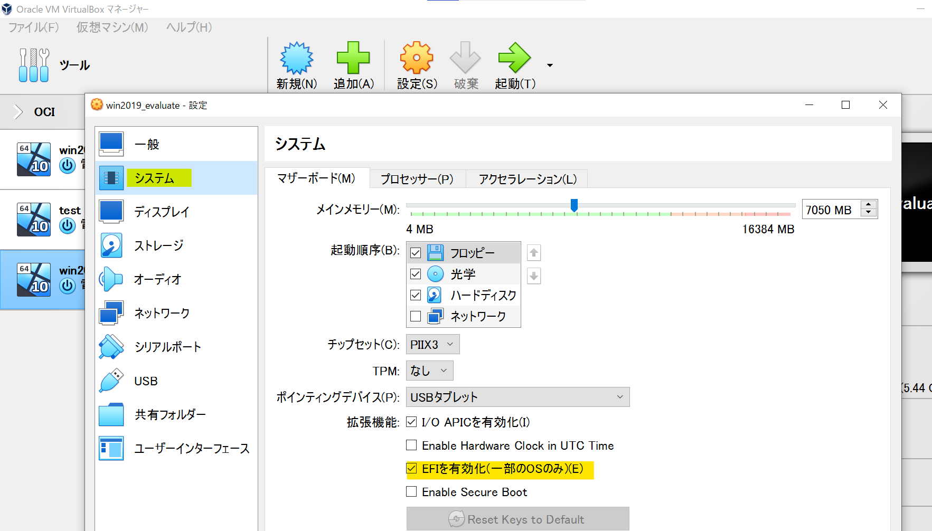The width and height of the screenshot is (932, 531).
Task: Select 光学 boot device row
Action: (464, 274)
